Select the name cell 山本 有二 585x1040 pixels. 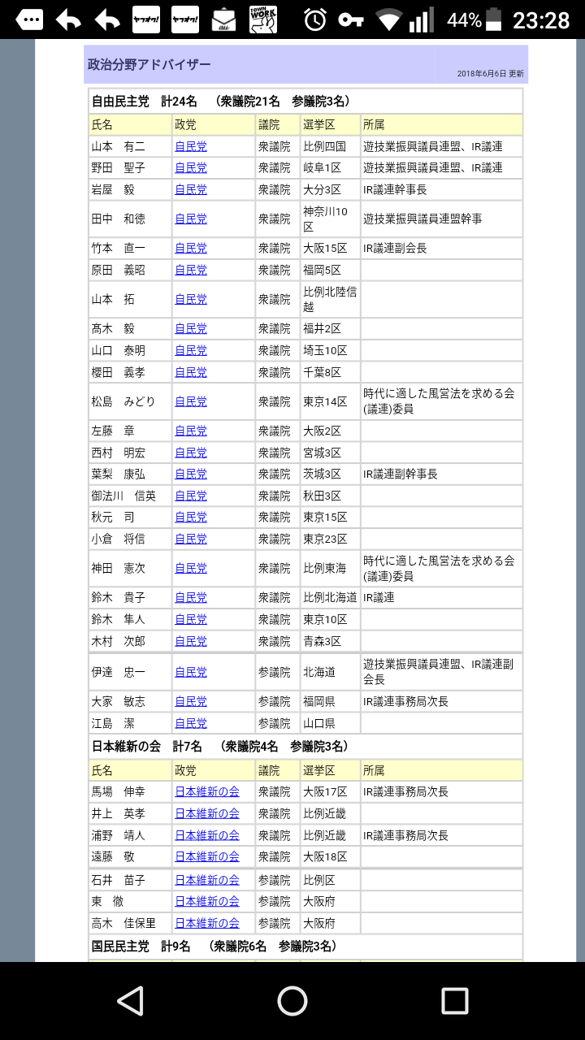130,146
